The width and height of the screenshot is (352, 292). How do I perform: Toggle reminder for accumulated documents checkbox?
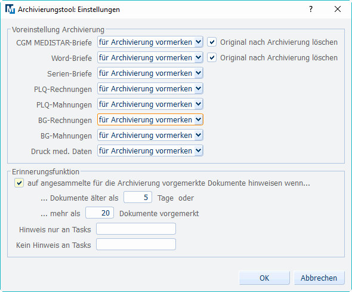(x=19, y=183)
